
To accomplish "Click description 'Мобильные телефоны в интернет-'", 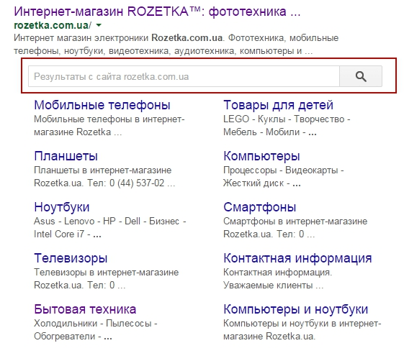I will tap(109, 119).
